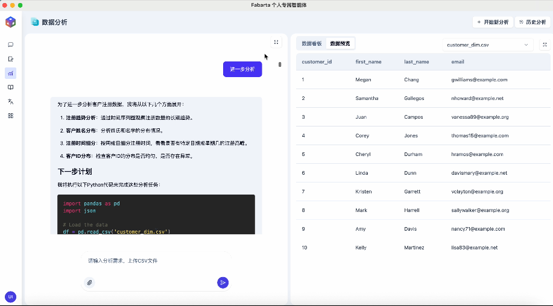Open the book icon in sidebar

(x=11, y=87)
